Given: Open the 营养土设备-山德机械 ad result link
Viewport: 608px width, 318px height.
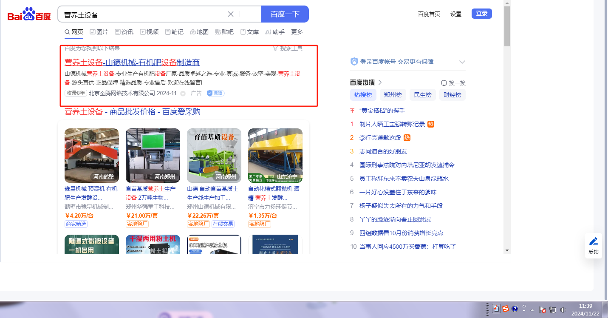Looking at the screenshot, I should click(132, 62).
